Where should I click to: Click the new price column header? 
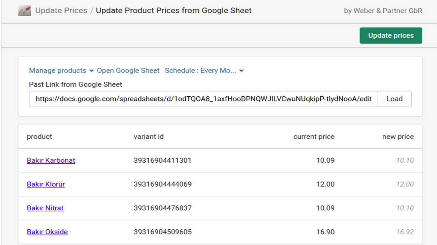pos(398,136)
